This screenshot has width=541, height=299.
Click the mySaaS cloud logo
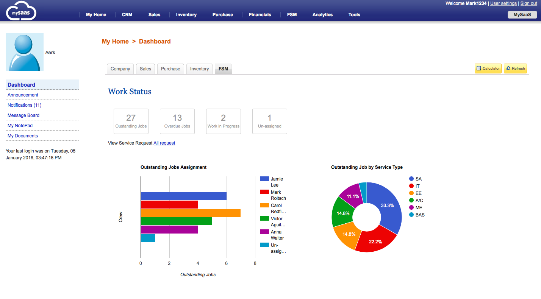pyautogui.click(x=21, y=11)
